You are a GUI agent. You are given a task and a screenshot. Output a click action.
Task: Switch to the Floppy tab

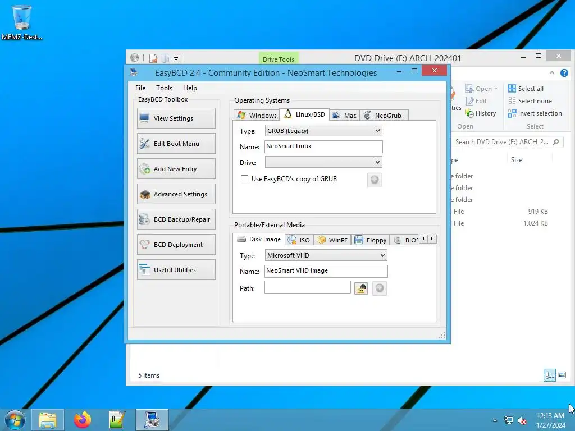point(371,240)
